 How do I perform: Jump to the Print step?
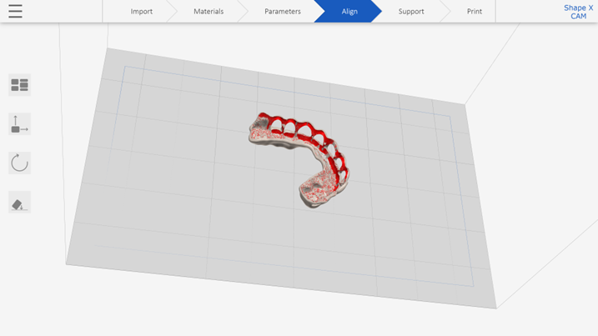click(474, 12)
